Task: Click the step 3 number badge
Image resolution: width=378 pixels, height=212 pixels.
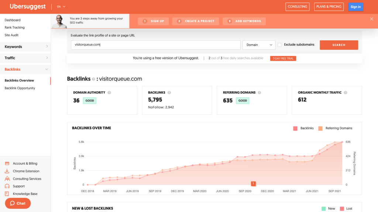Action: tap(230, 21)
